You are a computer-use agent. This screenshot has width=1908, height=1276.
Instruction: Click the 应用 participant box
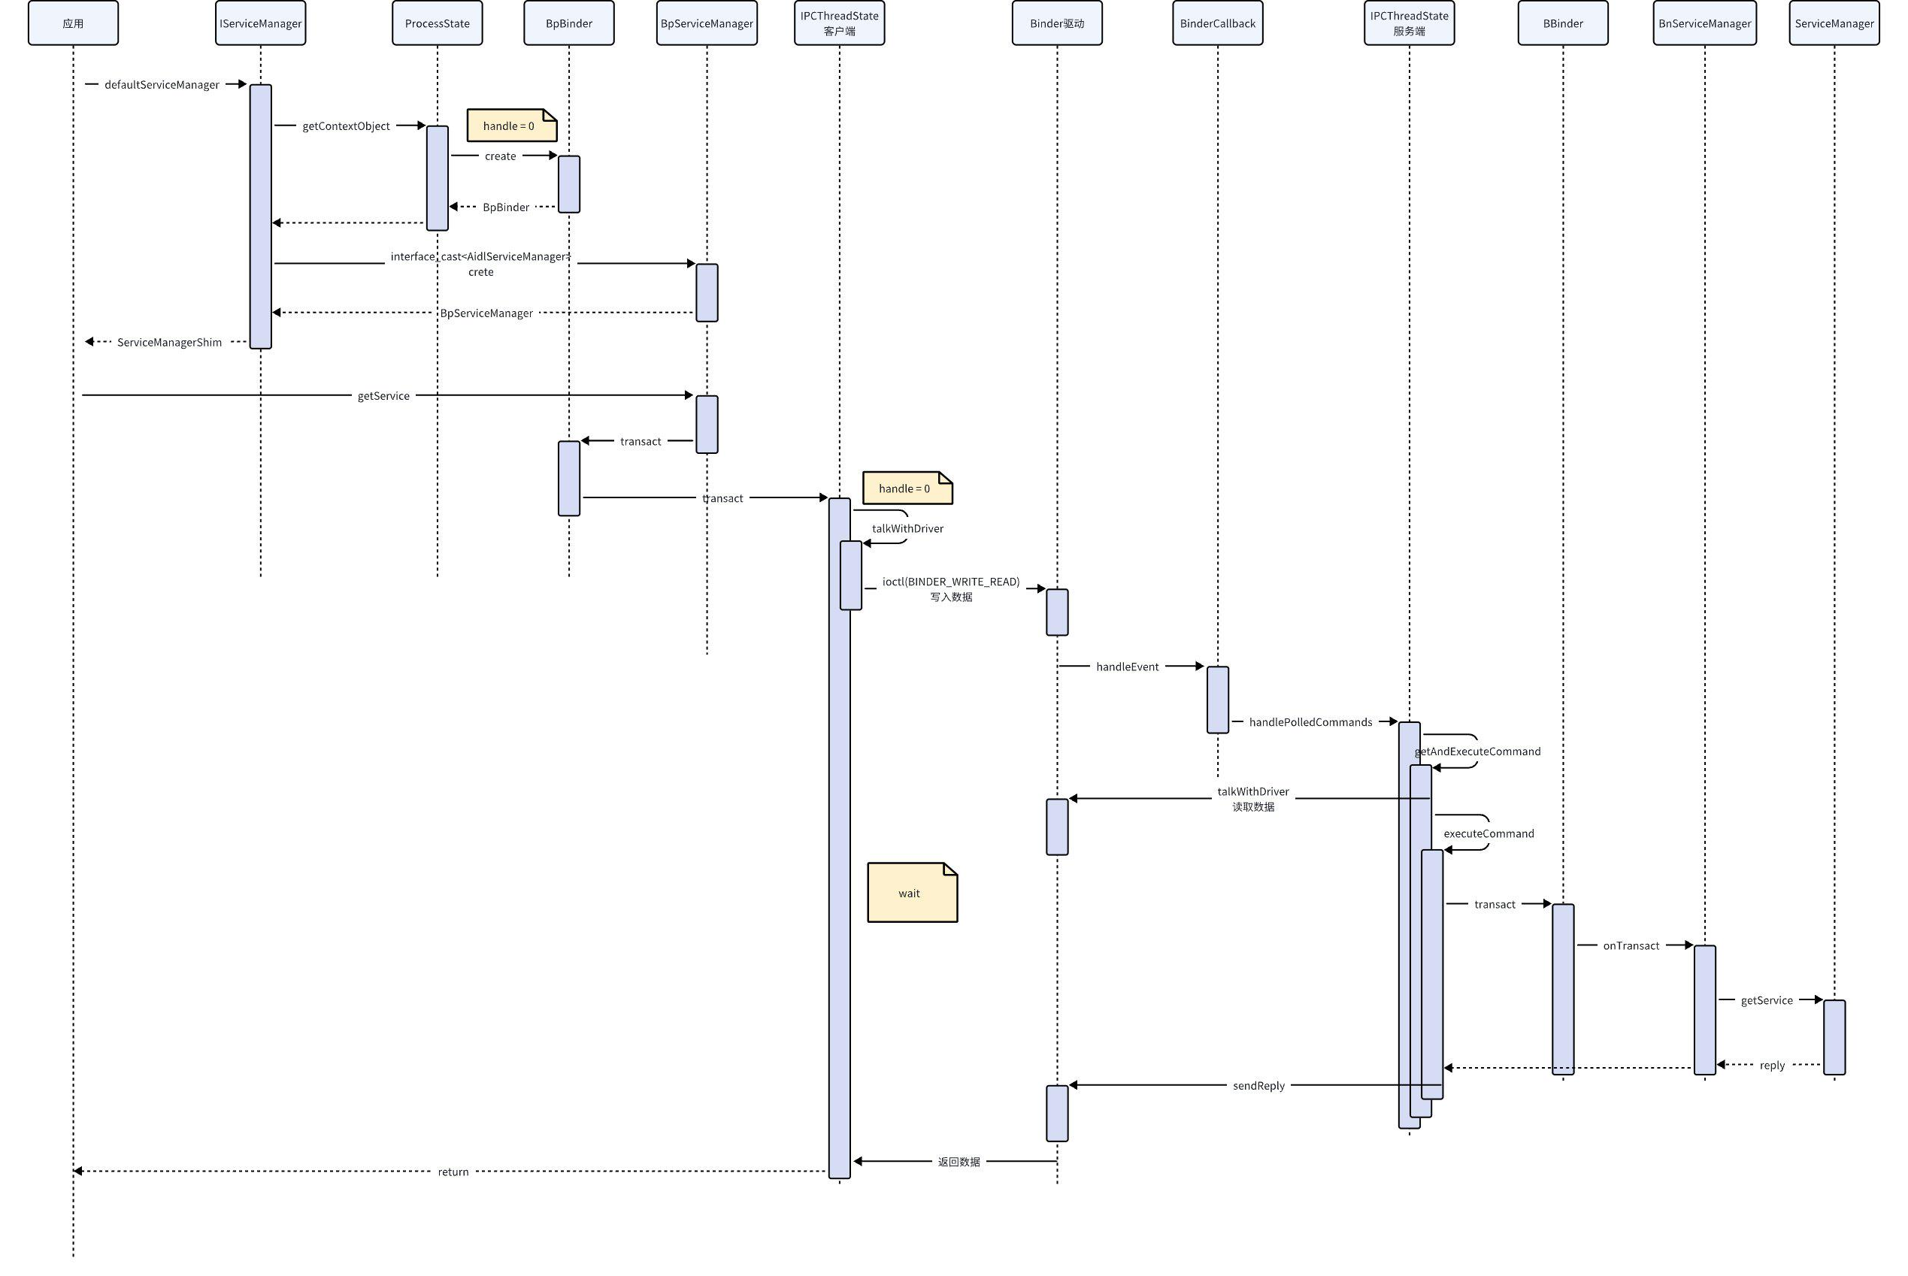coord(73,23)
